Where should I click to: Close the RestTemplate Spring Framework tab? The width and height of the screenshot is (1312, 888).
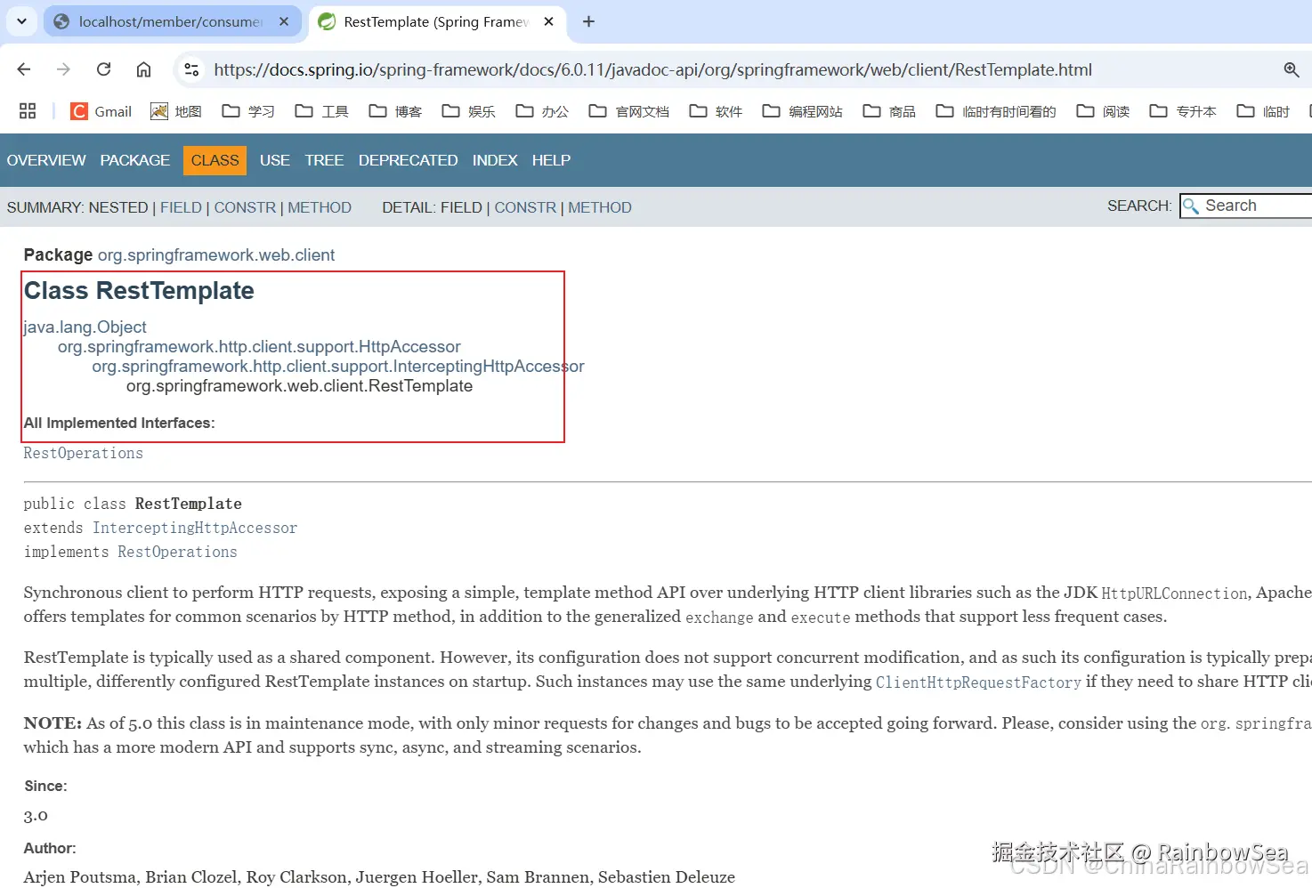(549, 21)
